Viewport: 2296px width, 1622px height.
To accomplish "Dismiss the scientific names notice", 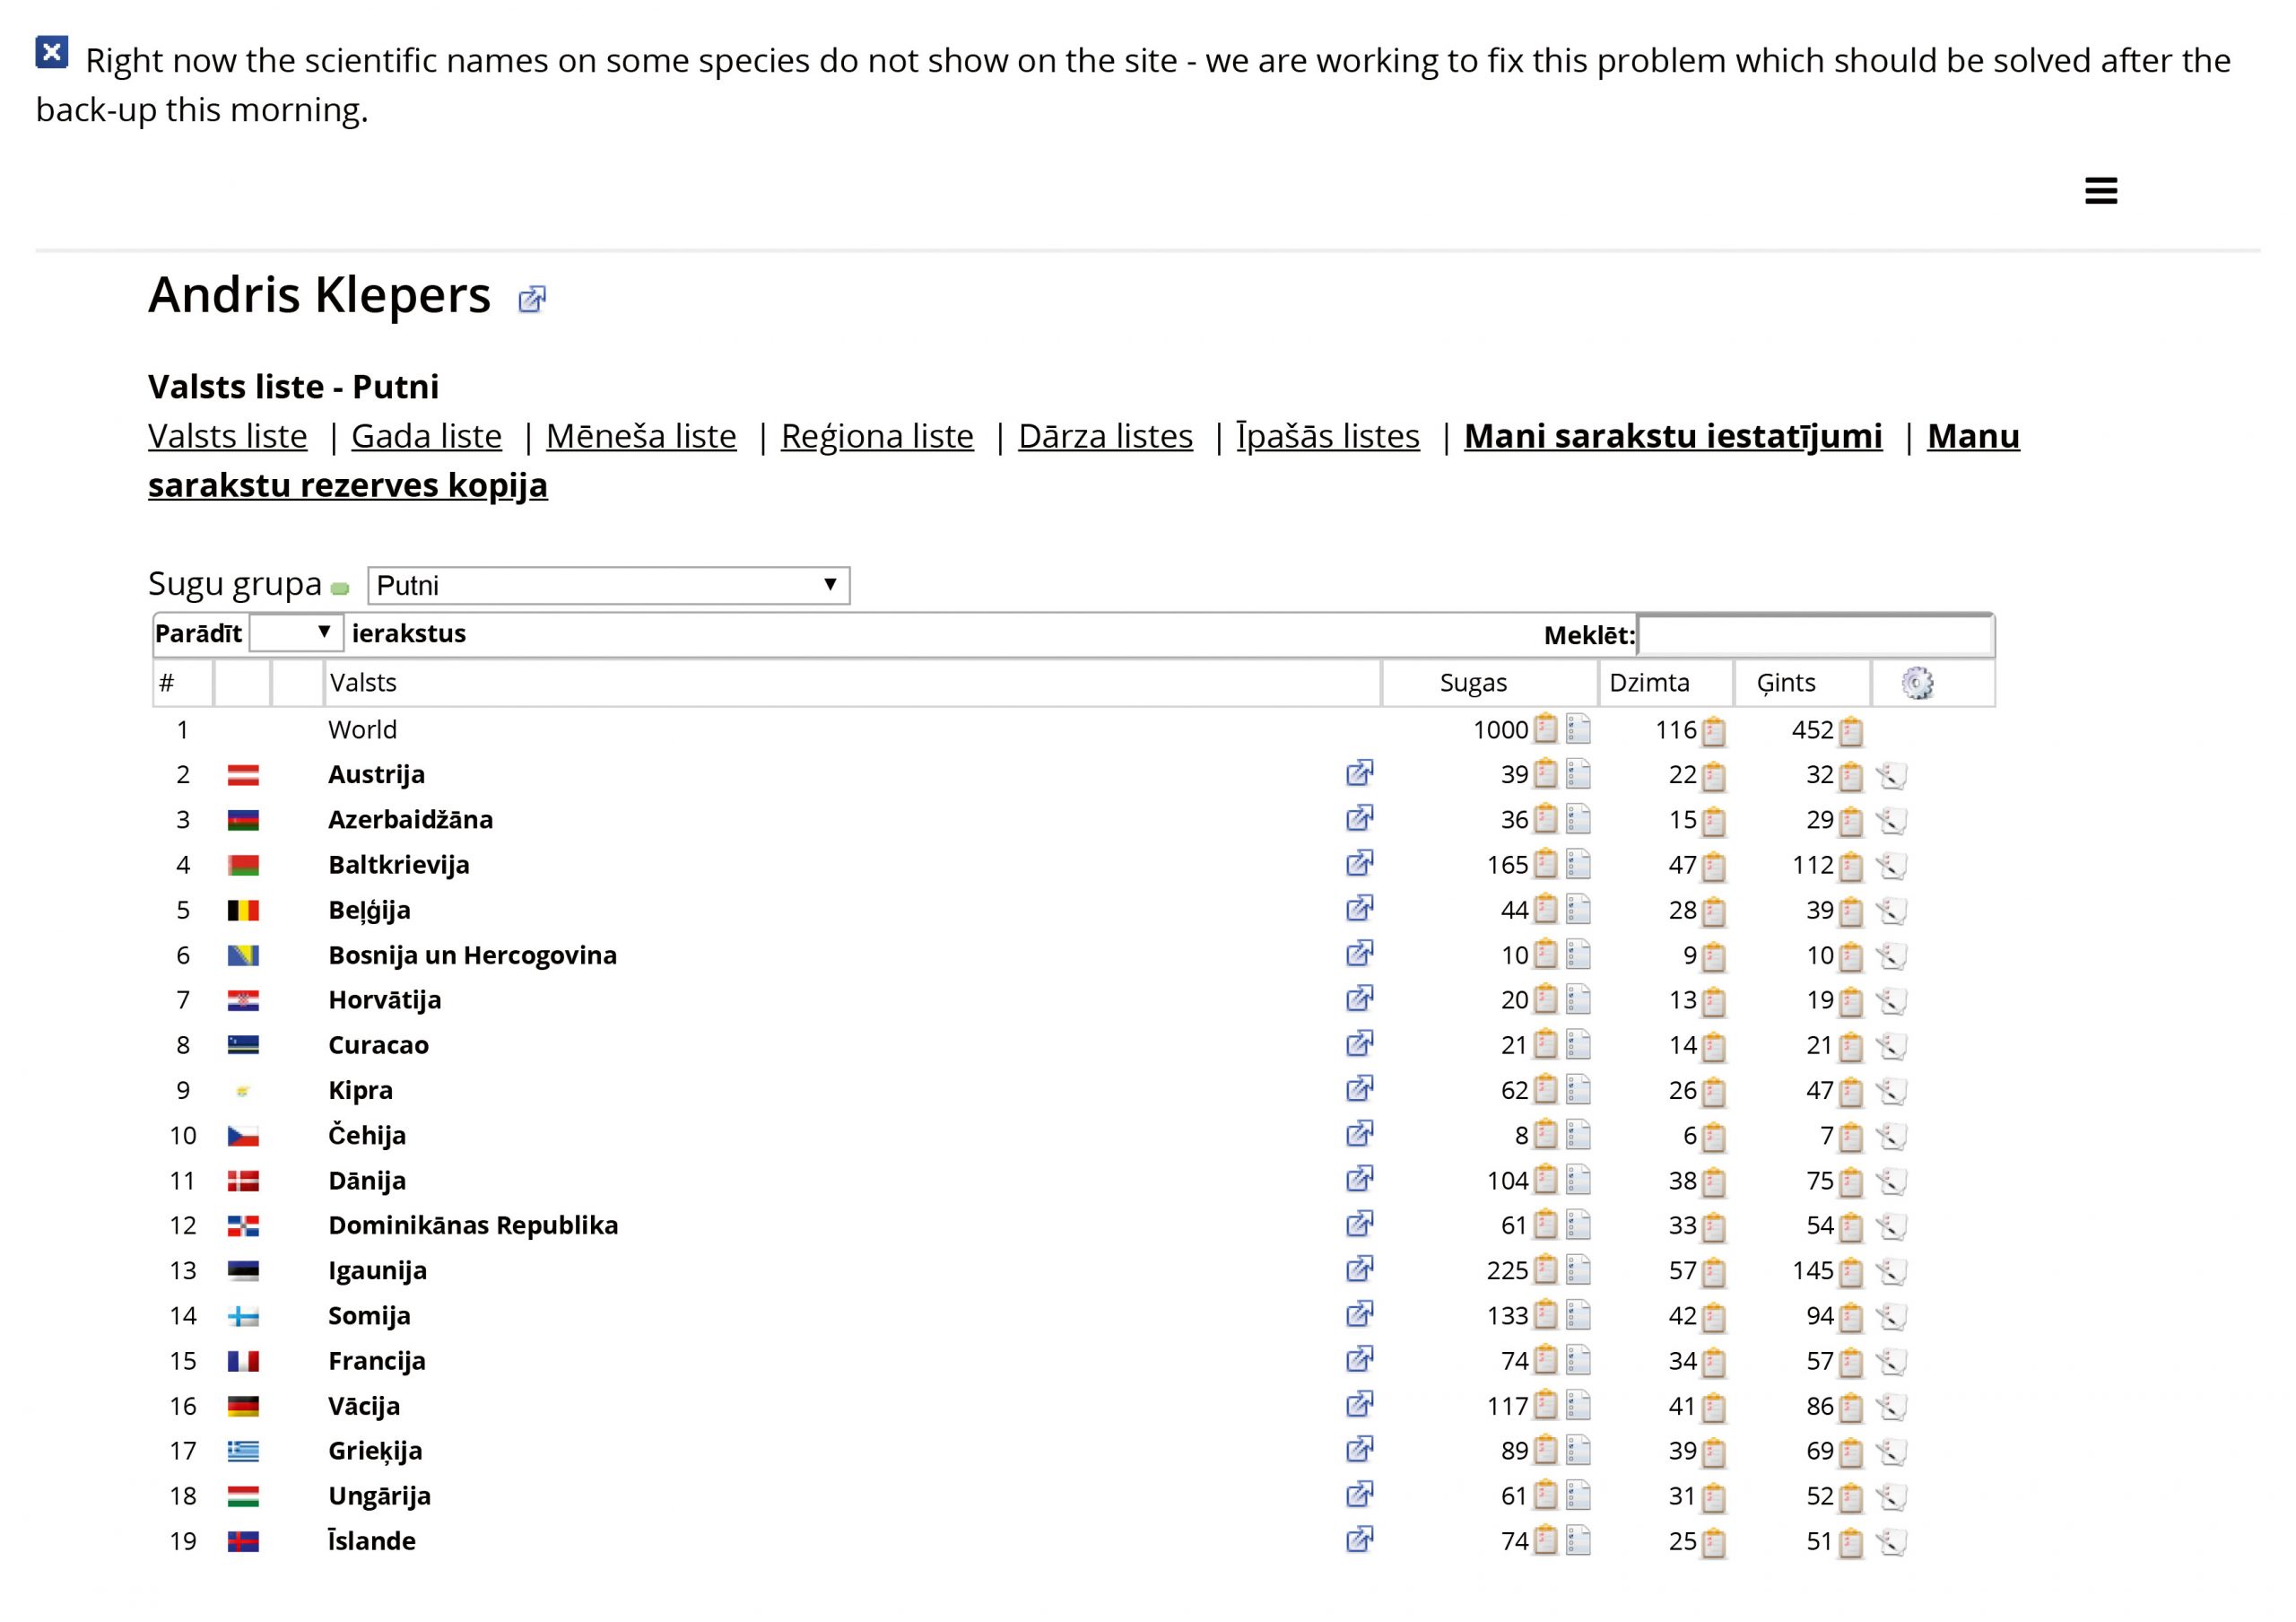I will (52, 52).
